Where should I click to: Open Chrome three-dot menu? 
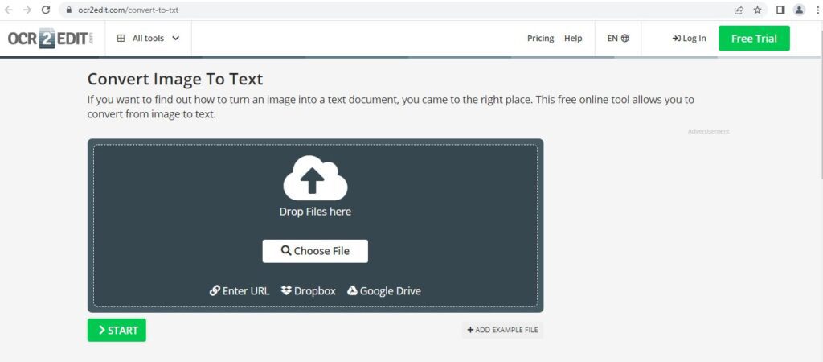tap(817, 10)
